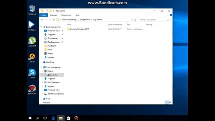Refresh the My Games folder view
Image resolution: width=215 pixels, height=121 pixels.
point(135,20)
